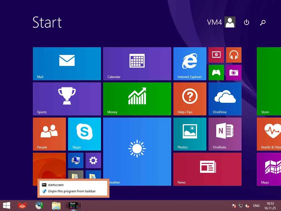The image size is (281, 211).
Task: Open the Sports tile
Action: point(67,99)
